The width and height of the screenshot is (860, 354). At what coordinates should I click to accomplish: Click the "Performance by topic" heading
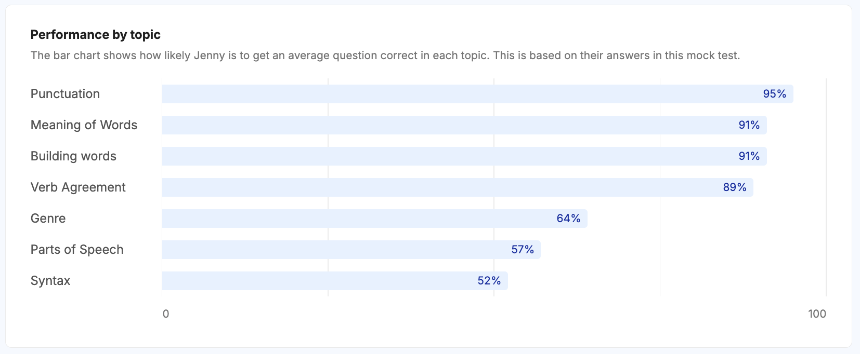click(x=95, y=35)
